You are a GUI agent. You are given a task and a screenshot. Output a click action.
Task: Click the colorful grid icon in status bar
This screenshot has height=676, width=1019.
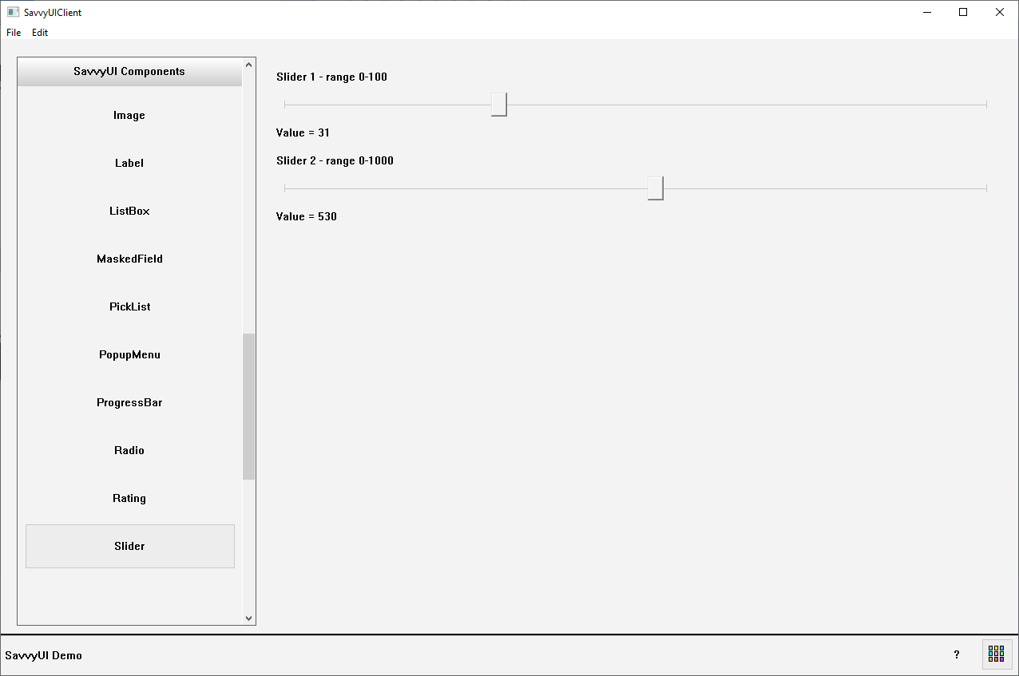997,654
